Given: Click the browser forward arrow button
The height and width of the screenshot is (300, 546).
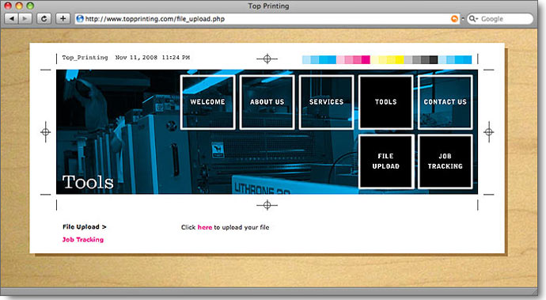Looking at the screenshot, I should click(25, 18).
